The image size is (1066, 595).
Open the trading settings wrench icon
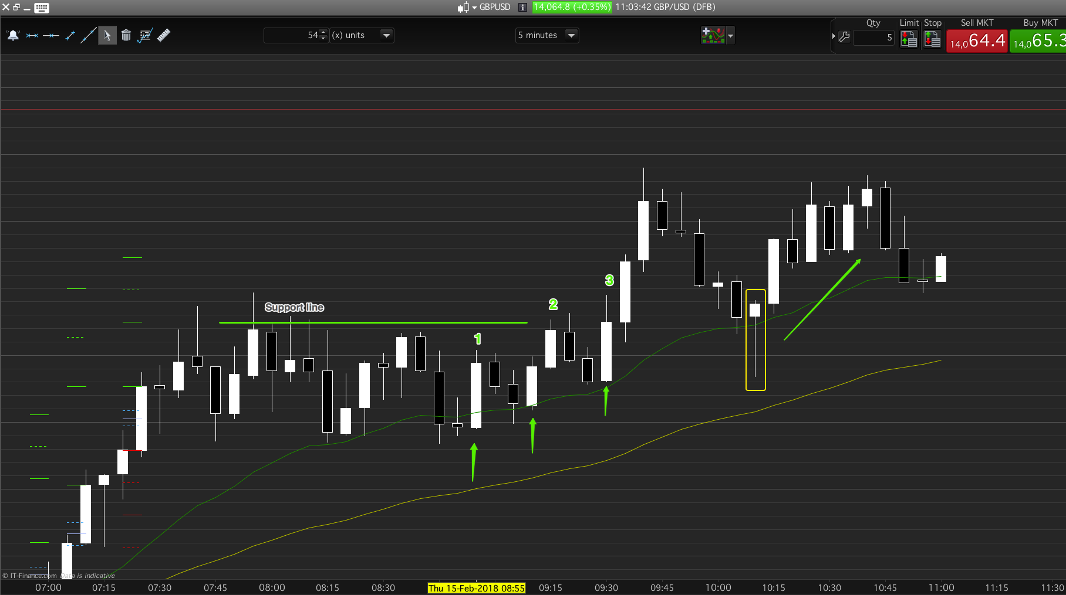tap(845, 37)
